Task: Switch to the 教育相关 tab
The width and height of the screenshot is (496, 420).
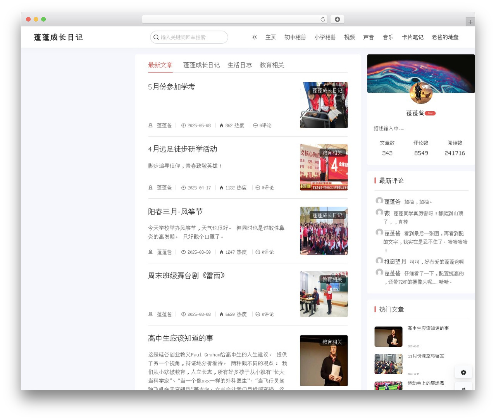Action: (x=272, y=65)
